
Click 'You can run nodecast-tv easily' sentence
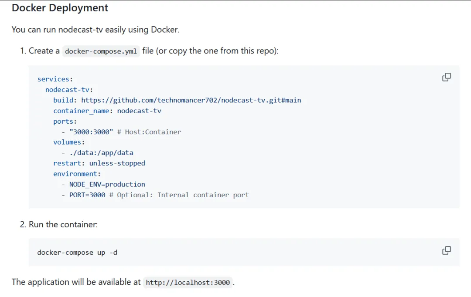point(95,30)
